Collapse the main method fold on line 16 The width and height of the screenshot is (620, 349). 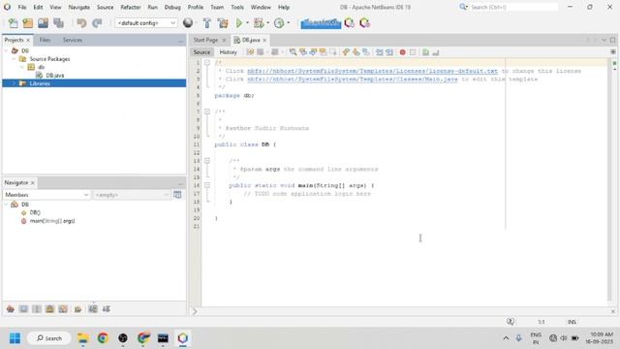coord(206,185)
